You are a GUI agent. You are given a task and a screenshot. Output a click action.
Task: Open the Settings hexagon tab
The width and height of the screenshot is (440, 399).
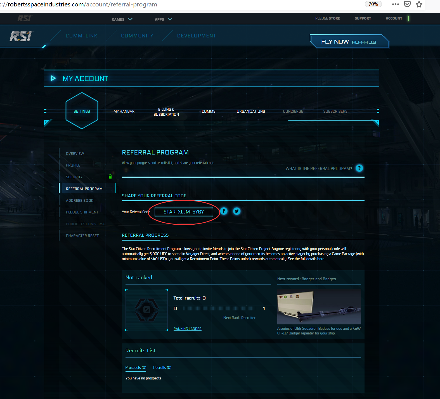click(x=82, y=111)
